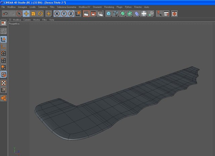
Task: Click the axis orientation gizmo in viewport corner
Action: coord(17,151)
